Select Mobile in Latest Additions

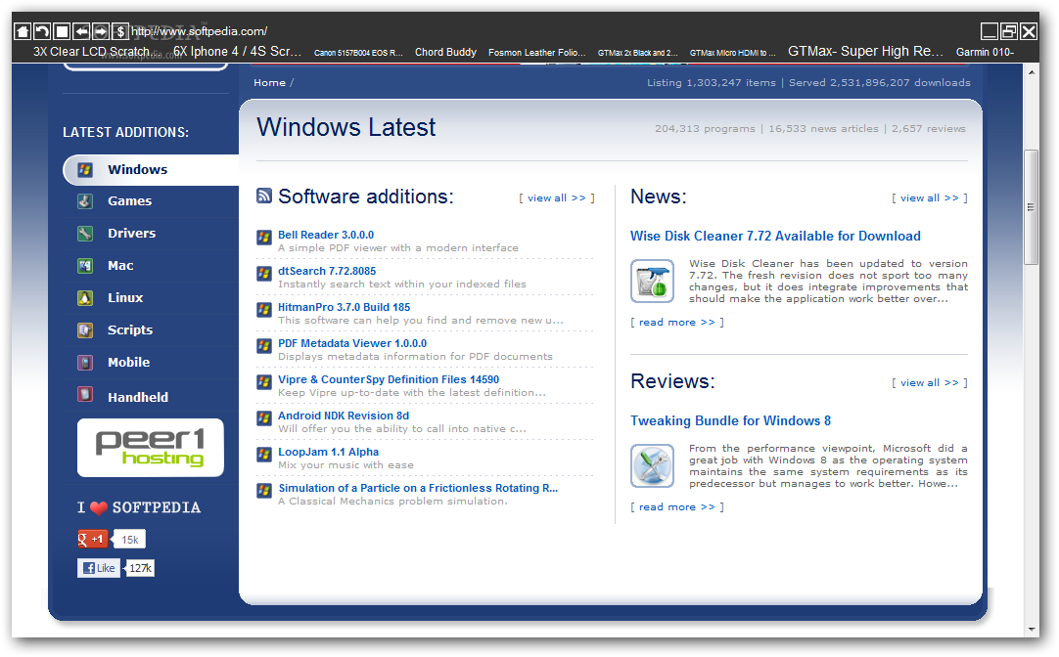click(x=128, y=362)
